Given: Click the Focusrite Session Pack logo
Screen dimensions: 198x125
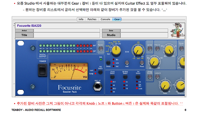Looking at the screenshot, I should click(70, 89).
